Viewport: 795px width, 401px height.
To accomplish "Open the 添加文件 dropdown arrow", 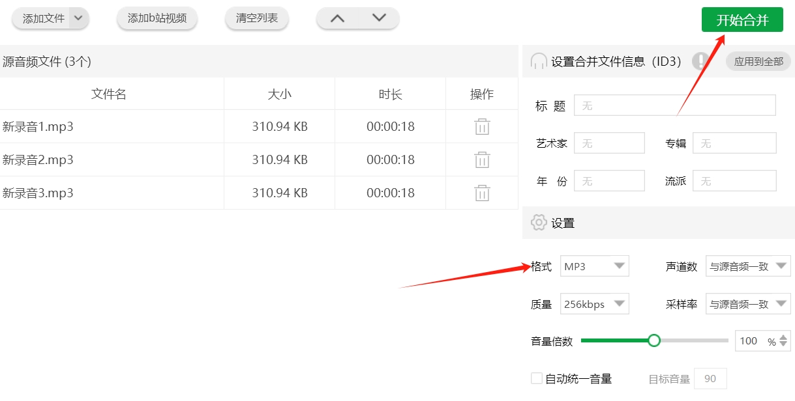I will tap(78, 18).
